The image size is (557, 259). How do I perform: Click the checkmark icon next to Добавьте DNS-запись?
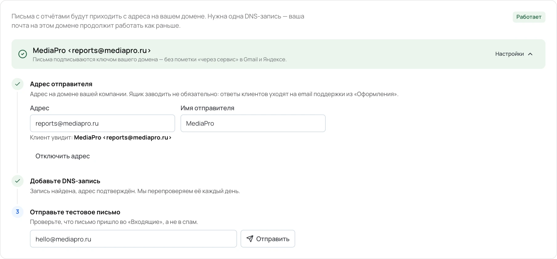(18, 181)
